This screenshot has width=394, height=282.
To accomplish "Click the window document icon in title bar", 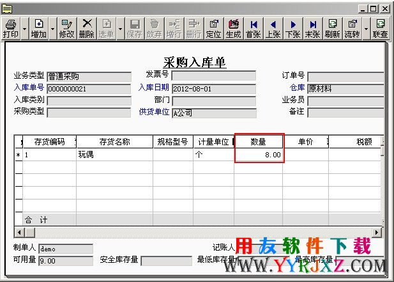I will click(7, 9).
